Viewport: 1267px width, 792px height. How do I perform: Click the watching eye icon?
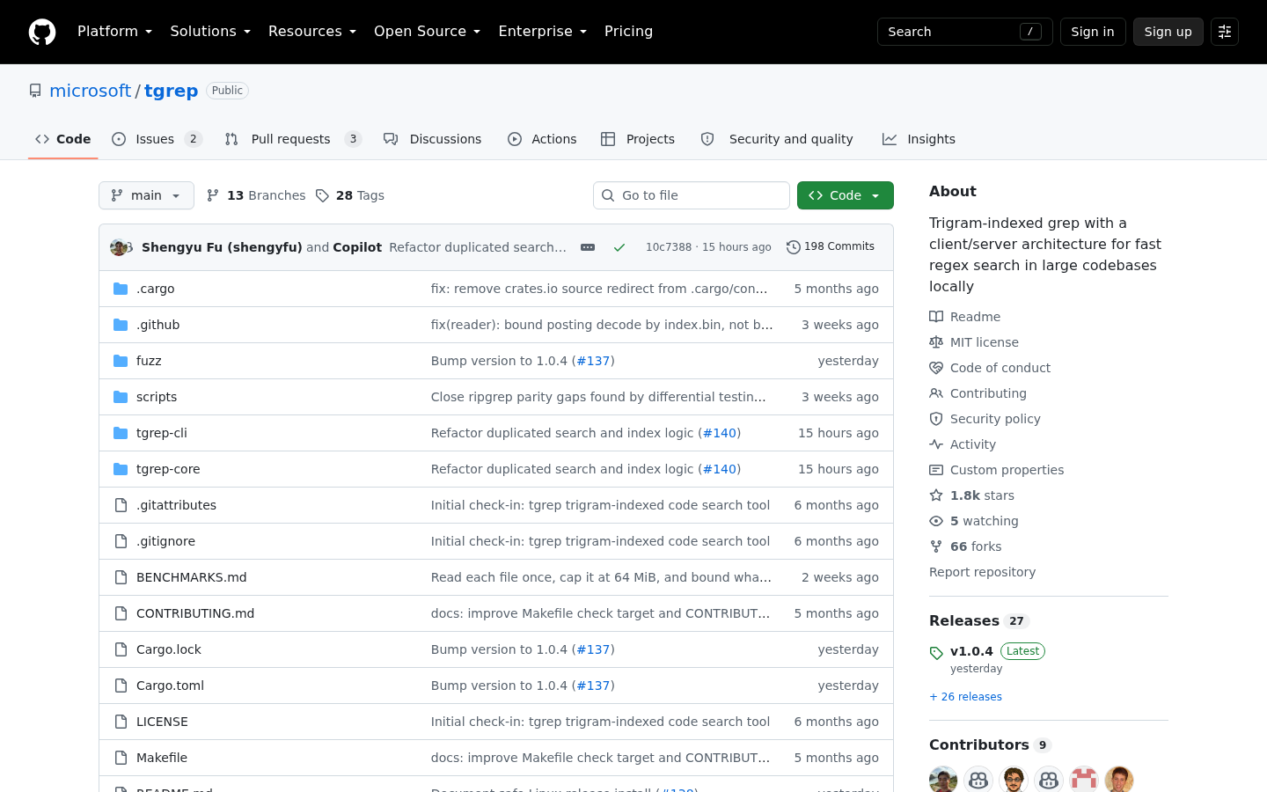click(936, 521)
